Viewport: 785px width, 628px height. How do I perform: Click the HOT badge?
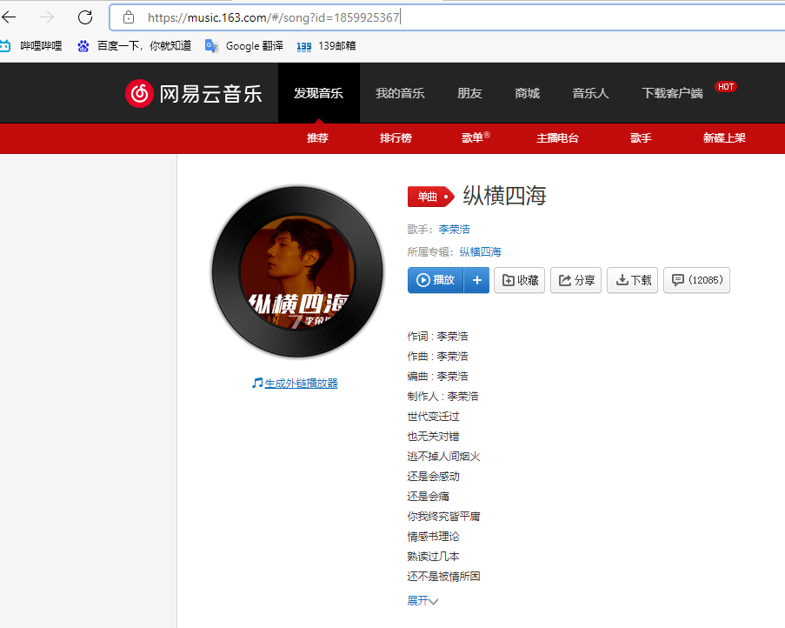726,87
